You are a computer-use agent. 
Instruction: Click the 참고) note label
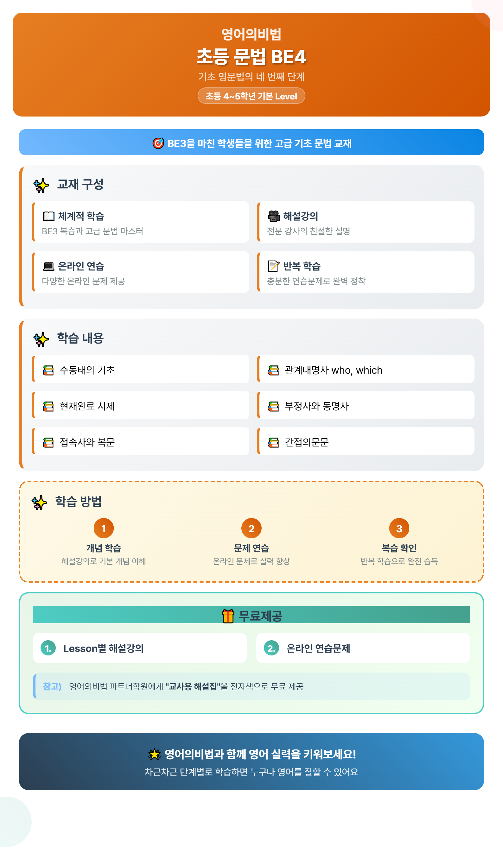click(52, 686)
